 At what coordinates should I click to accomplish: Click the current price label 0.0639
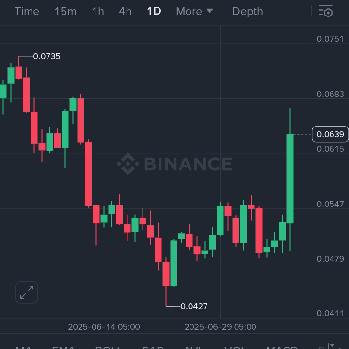[330, 134]
